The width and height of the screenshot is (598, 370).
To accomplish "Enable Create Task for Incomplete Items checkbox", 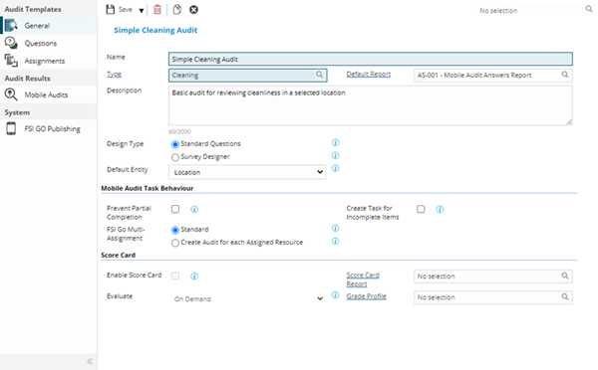I will coord(421,209).
